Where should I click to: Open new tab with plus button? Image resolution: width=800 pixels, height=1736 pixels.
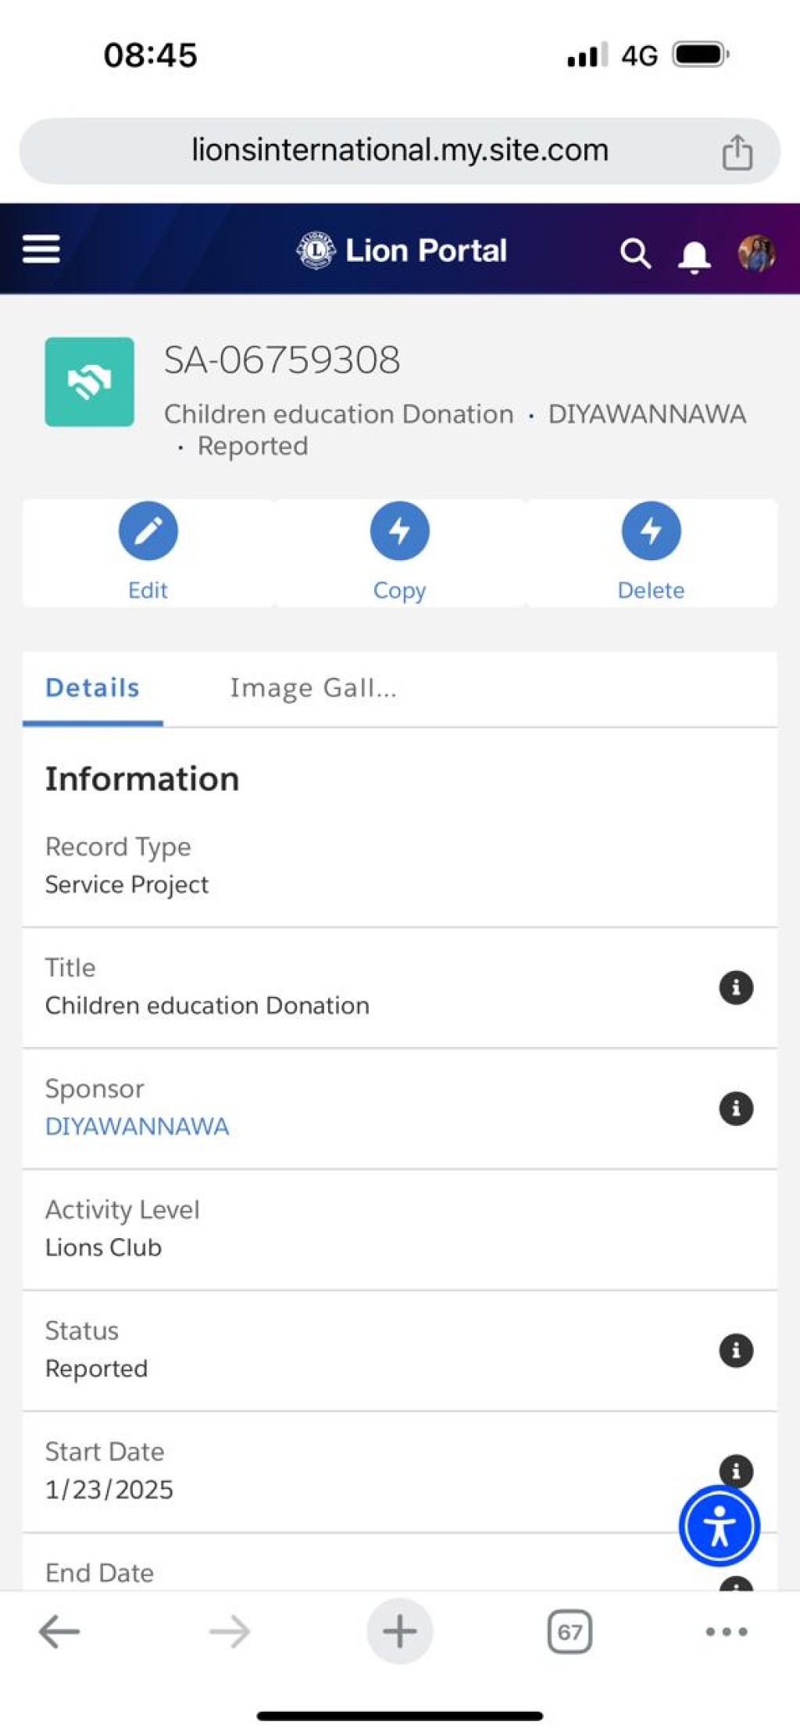tap(399, 1631)
